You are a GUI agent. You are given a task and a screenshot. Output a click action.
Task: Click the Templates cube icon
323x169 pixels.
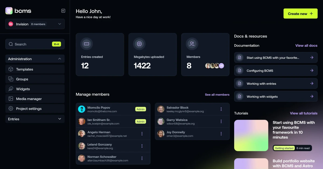click(11, 69)
